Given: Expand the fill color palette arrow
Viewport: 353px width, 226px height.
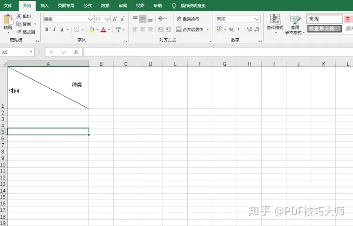Looking at the screenshot, I should point(97,29).
